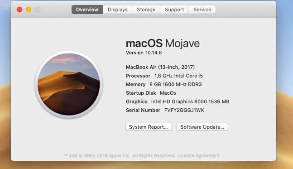
Task: Select the serial number FVFY2GGGJ1WK
Action: pyautogui.click(x=184, y=110)
